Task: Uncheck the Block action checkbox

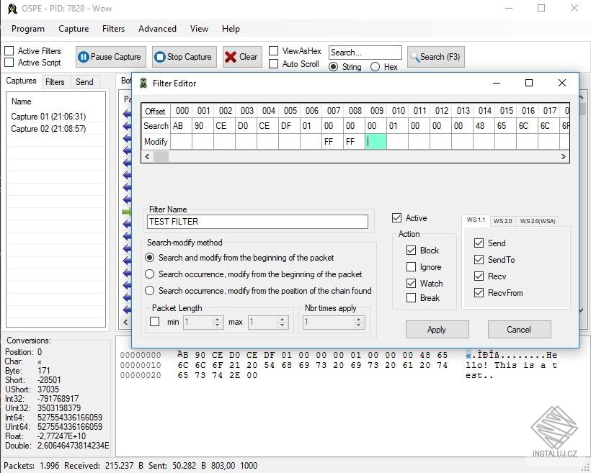Action: 412,250
